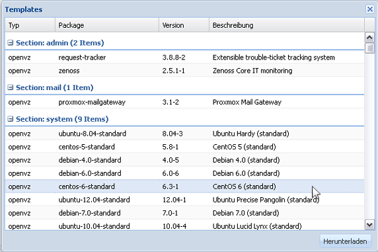The height and width of the screenshot is (252, 378).
Task: Click openvz type in centos-5-standard row
Action: pyautogui.click(x=20, y=147)
